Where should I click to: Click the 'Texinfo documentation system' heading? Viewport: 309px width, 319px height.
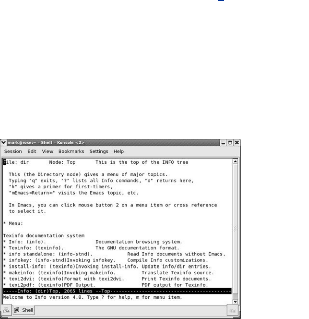(x=44, y=236)
